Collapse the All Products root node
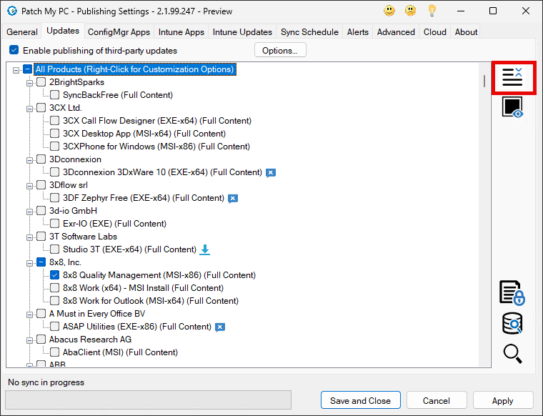 click(x=16, y=69)
